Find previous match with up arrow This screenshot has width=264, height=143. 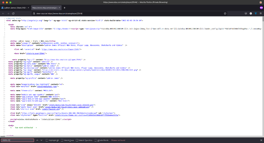pyautogui.click(x=37, y=140)
